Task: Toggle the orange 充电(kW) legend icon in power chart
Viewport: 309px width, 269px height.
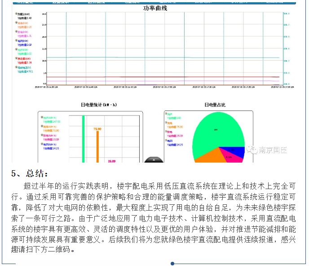Action: (x=17, y=23)
